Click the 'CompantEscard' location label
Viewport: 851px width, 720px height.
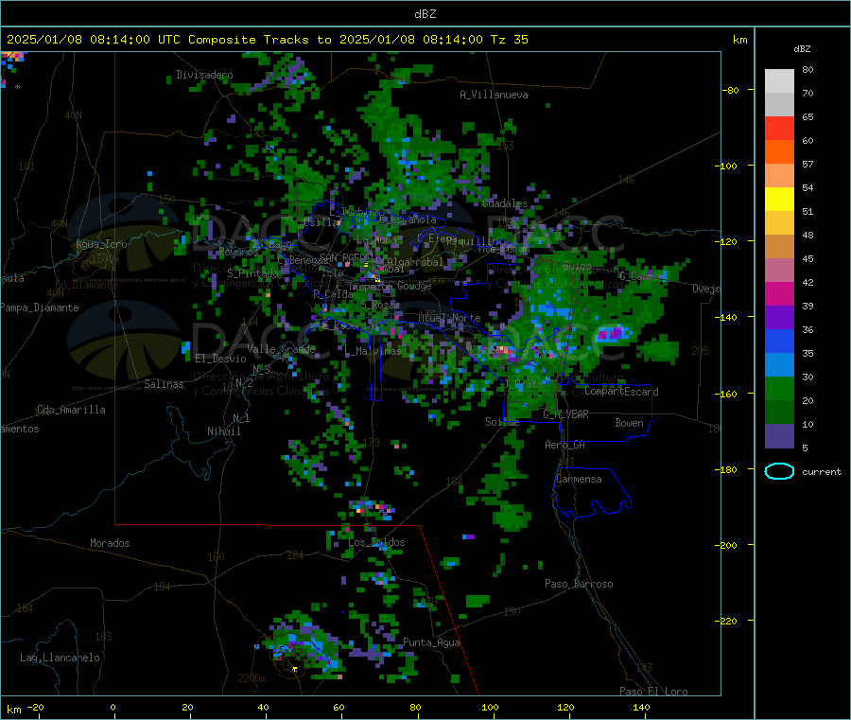click(x=622, y=392)
